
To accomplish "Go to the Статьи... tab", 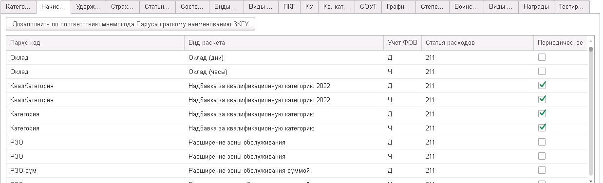I will (x=157, y=7).
